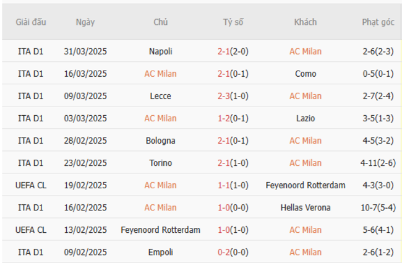The height and width of the screenshot is (265, 402).
Task: Click the 0-2(0-0) score in Empoli row
Action: coord(233,252)
